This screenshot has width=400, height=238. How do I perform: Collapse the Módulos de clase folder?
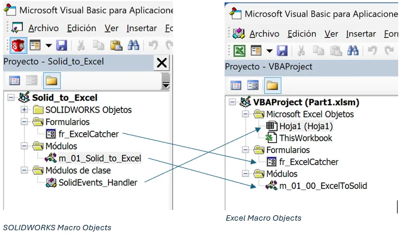(24, 170)
